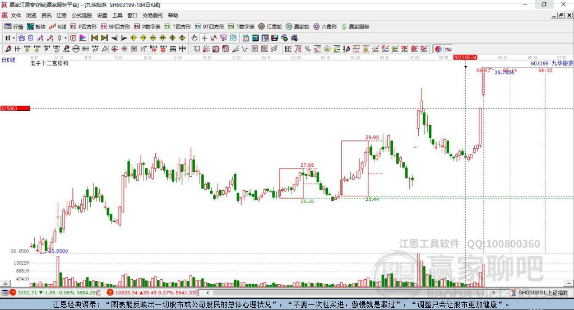Viewport: 574px width, 310px height.
Task: Expand the candlestick style dropdown arrow
Action: (66, 38)
